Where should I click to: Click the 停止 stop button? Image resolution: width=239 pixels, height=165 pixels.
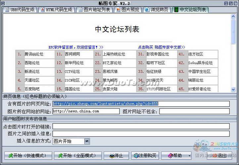coord(116,155)
